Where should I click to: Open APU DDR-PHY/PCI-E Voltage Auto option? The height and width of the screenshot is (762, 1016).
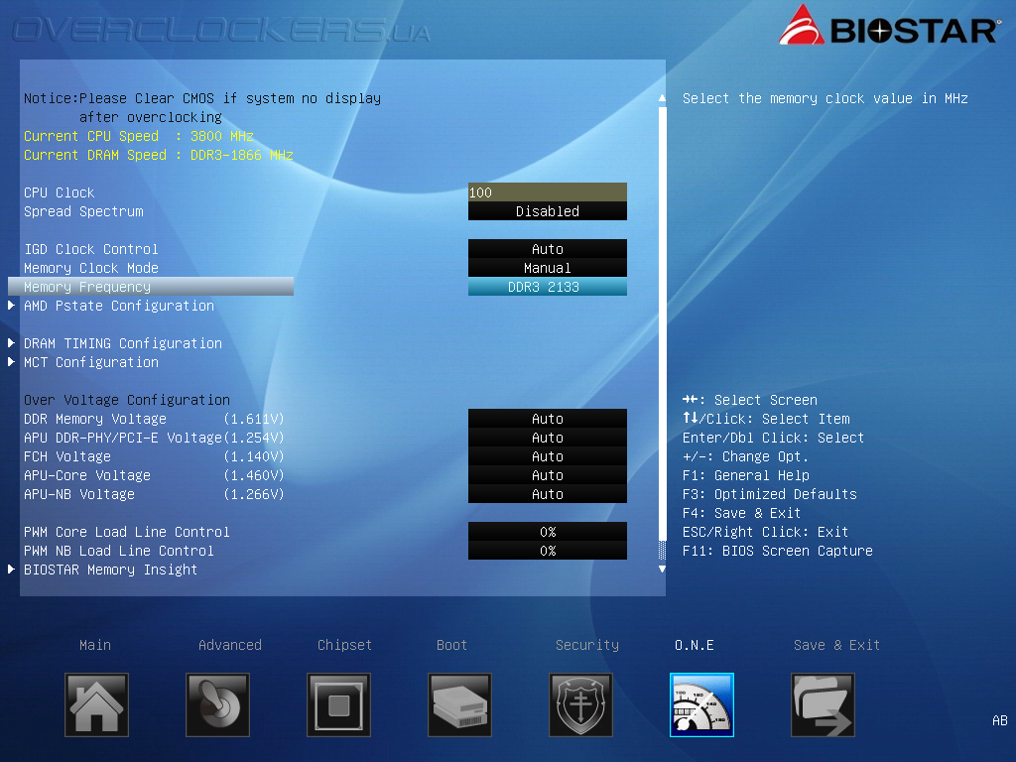pos(548,438)
